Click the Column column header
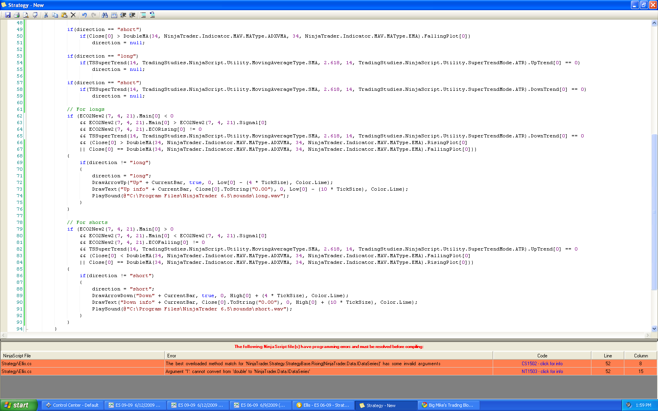The image size is (658, 411). click(641, 356)
